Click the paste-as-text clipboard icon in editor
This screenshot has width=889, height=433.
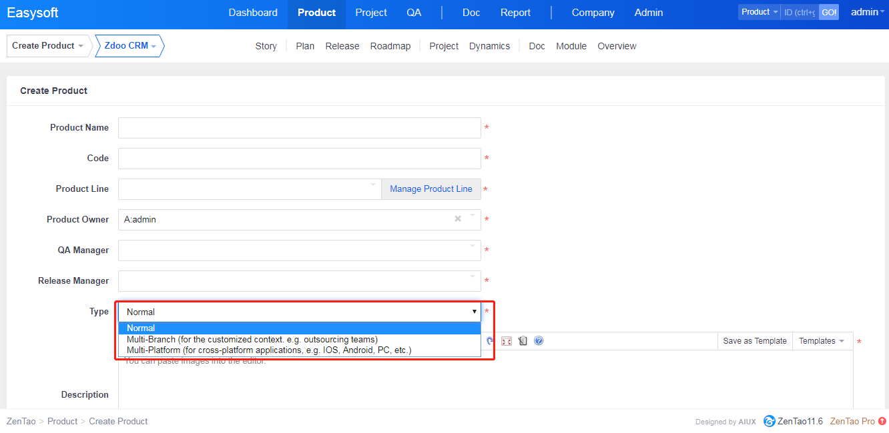(x=523, y=341)
